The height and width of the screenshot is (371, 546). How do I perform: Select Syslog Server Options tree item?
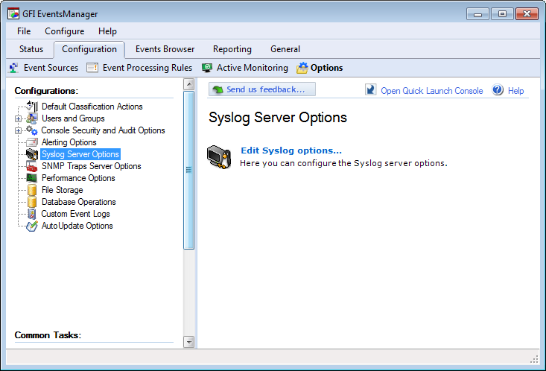(x=80, y=154)
